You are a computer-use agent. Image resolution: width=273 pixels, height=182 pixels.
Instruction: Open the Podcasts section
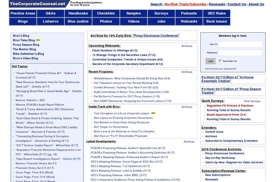[189, 13]
